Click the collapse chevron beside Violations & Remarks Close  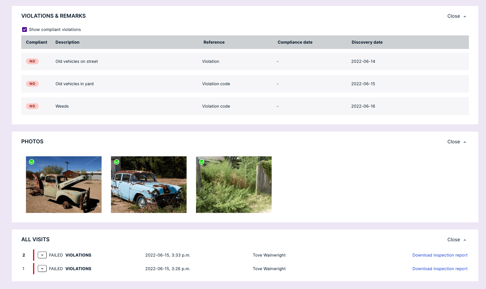point(464,16)
